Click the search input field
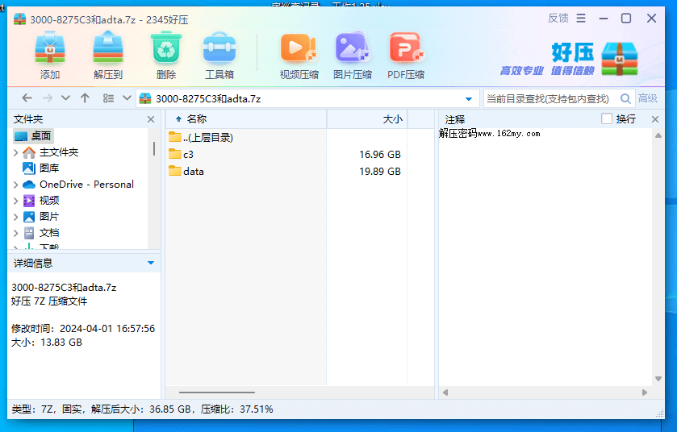Viewport: 677px width, 432px height. point(549,98)
